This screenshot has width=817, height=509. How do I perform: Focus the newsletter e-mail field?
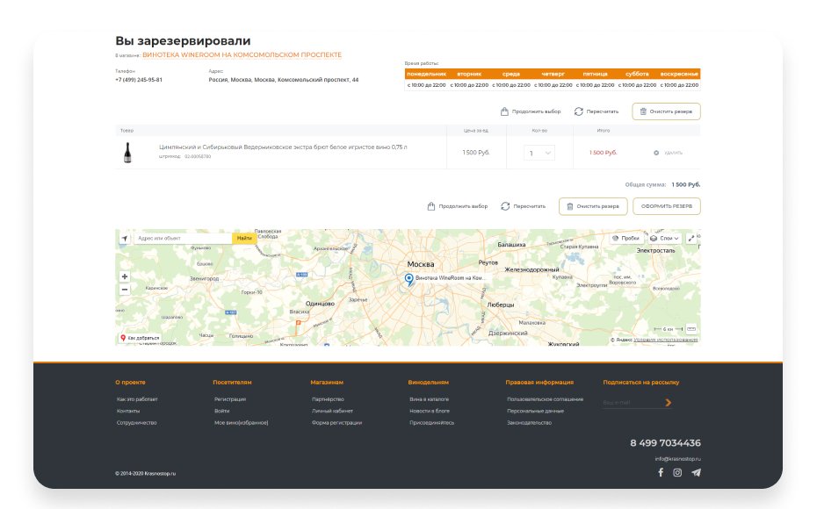point(632,402)
